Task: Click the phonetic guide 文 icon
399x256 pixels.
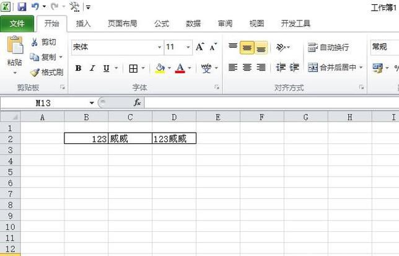Action: point(206,68)
